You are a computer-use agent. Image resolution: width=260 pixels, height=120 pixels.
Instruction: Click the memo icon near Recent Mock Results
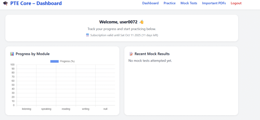click(131, 54)
